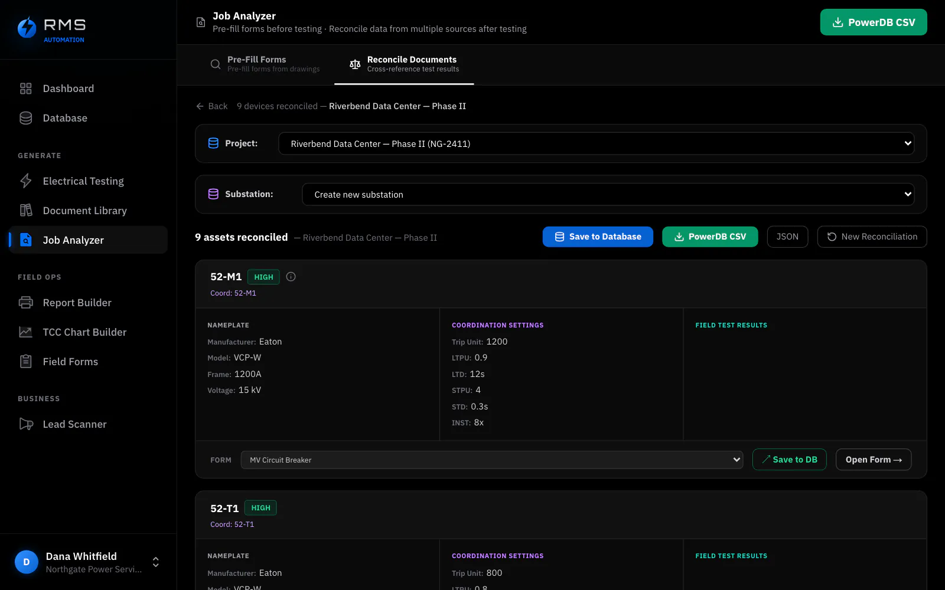
Task: Download PowerDB CSV beside Save to Database
Action: click(x=710, y=237)
